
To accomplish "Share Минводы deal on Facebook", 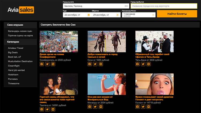I will click(90, 107).
